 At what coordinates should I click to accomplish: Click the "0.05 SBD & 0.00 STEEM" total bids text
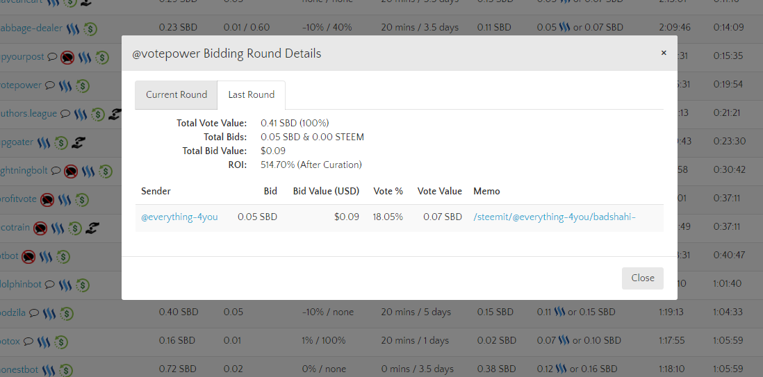[x=313, y=137]
